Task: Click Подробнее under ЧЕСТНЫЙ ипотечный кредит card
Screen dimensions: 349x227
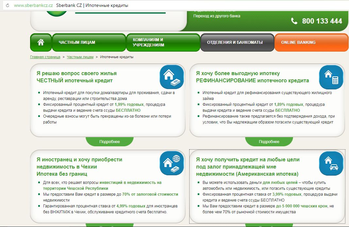Action: tap(109, 141)
